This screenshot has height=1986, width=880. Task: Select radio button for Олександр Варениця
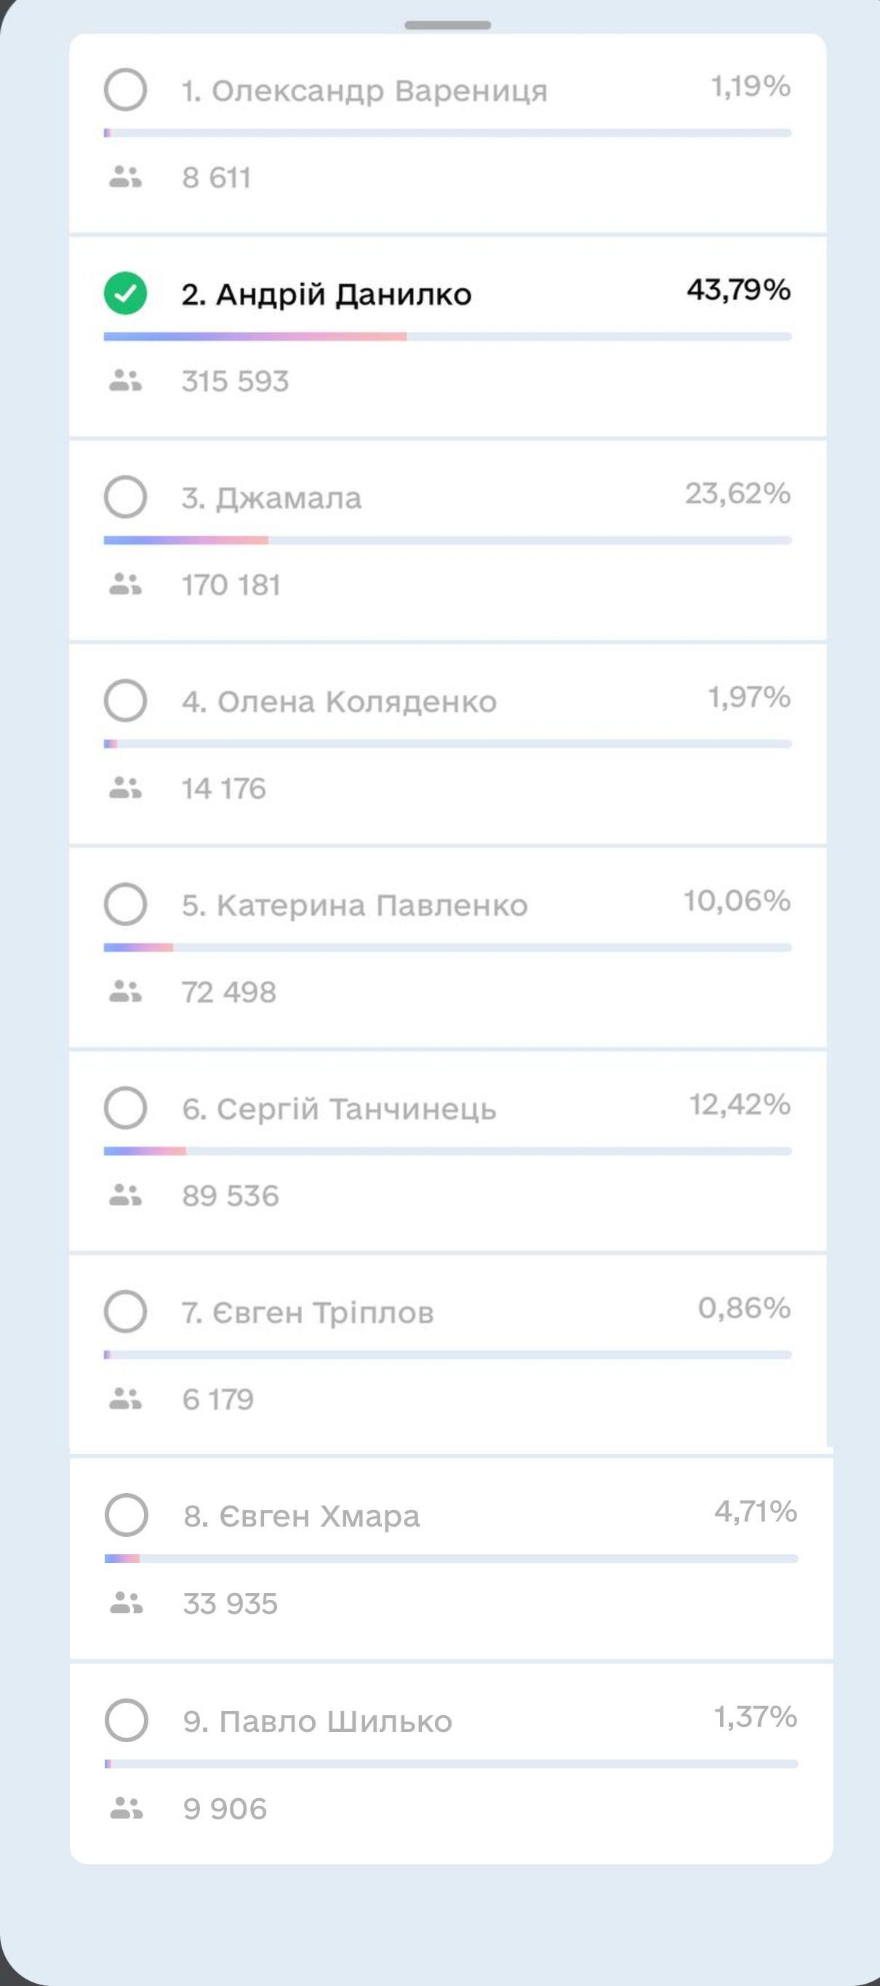[x=126, y=90]
